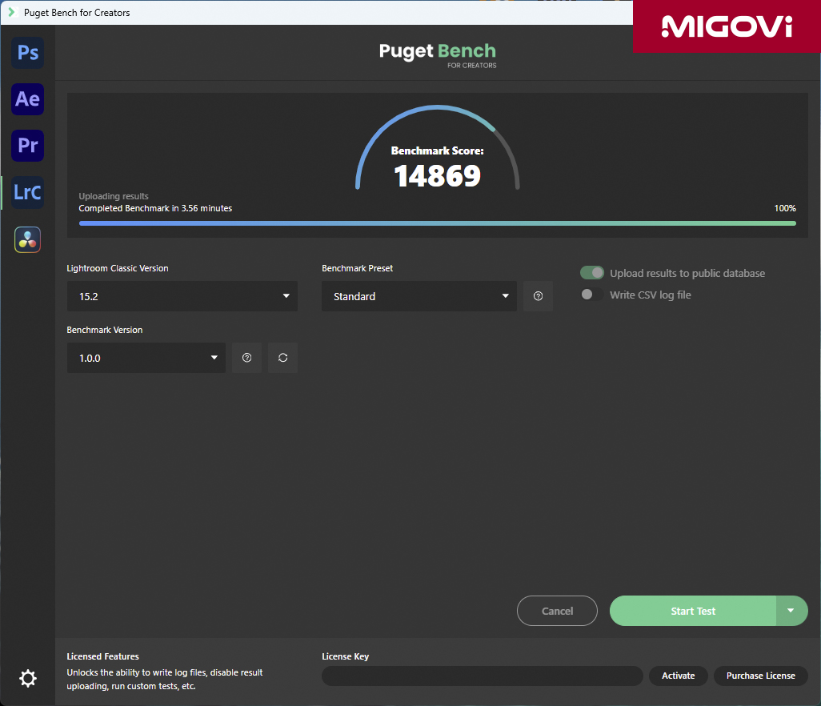Click the Benchmark Version help icon

(x=246, y=358)
